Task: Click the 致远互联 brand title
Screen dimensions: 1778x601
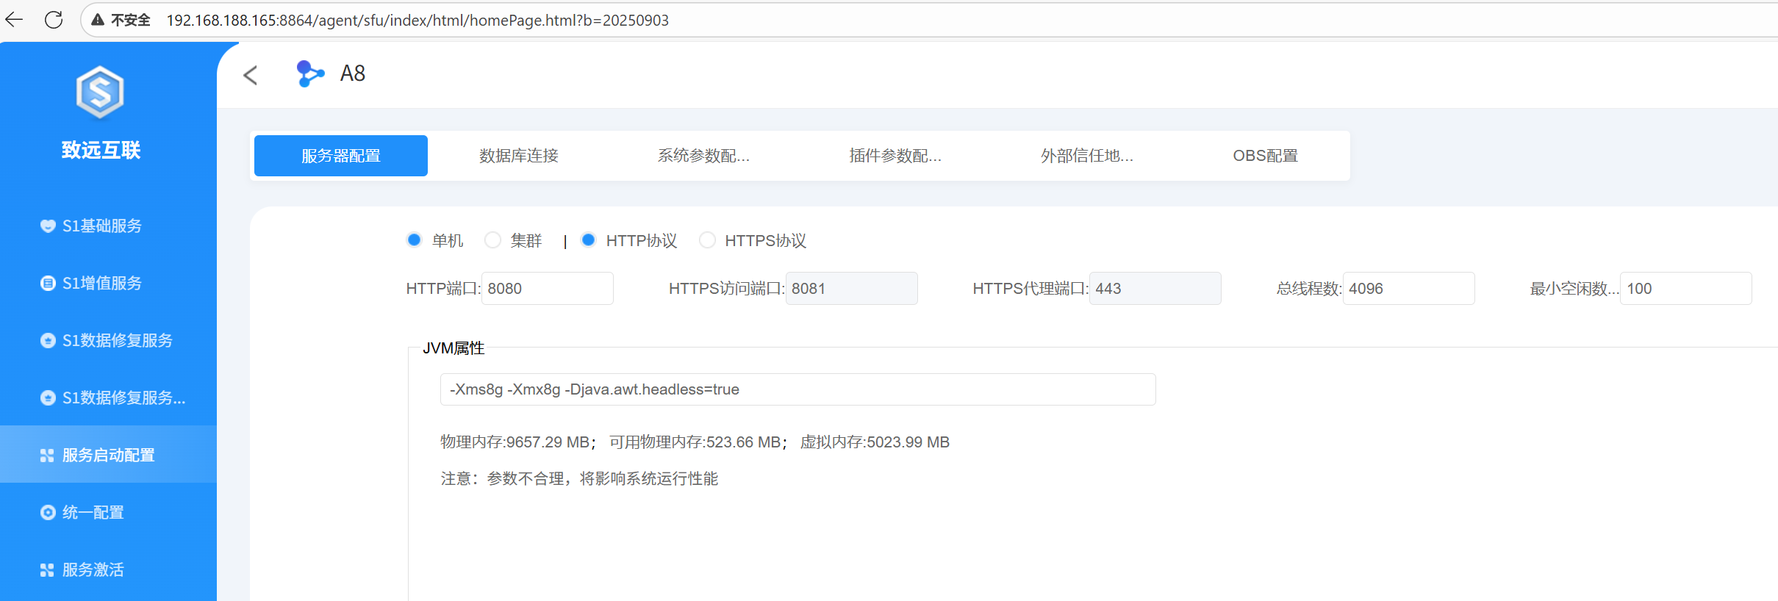Action: (x=101, y=151)
